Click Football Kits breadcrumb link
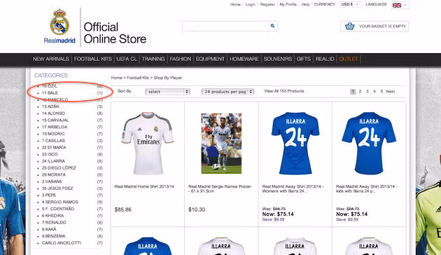 point(138,78)
